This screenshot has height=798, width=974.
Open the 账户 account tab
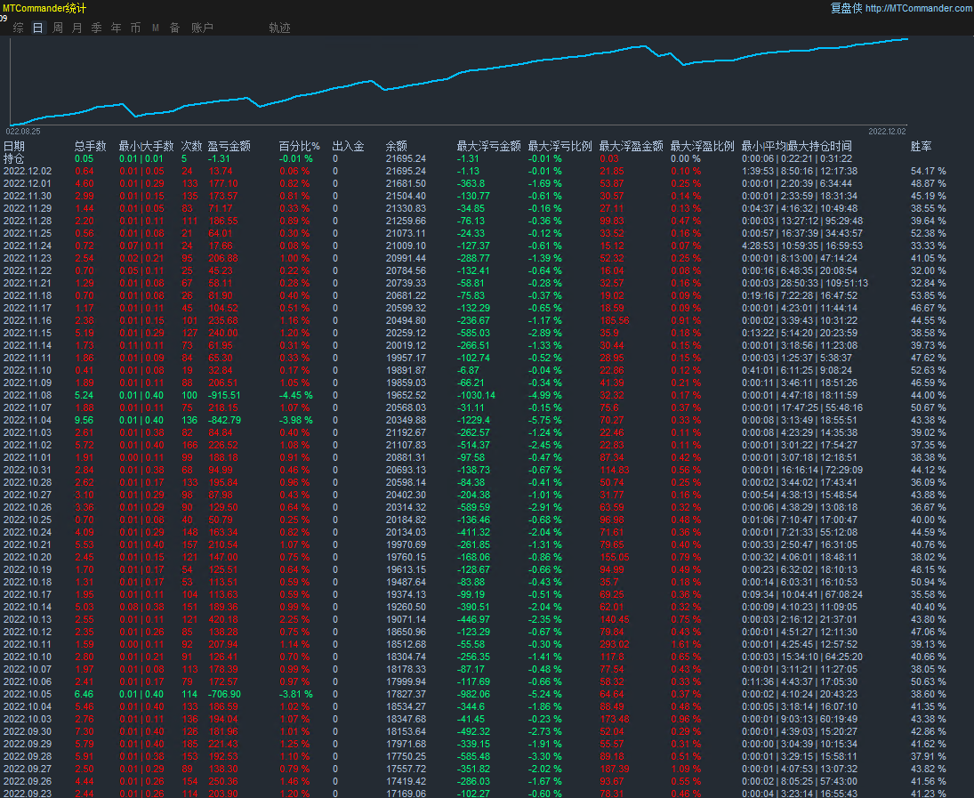tap(202, 28)
